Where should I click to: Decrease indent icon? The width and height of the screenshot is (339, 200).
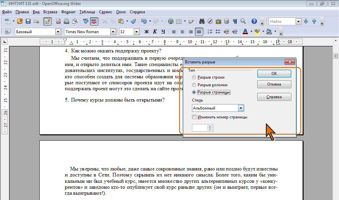(226, 32)
